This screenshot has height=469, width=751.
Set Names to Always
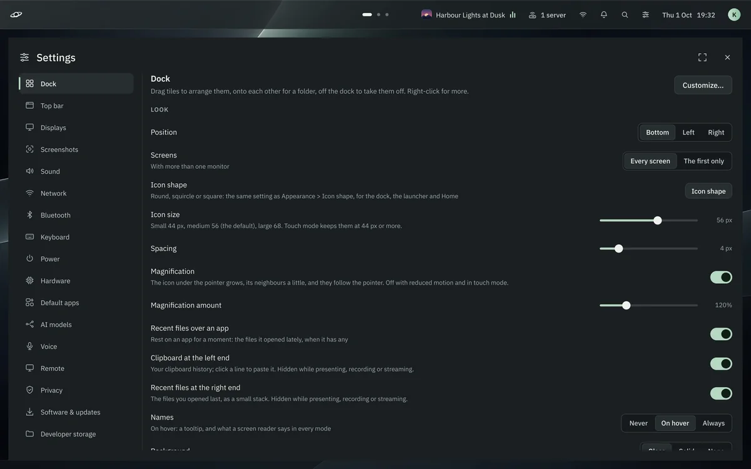tap(713, 423)
